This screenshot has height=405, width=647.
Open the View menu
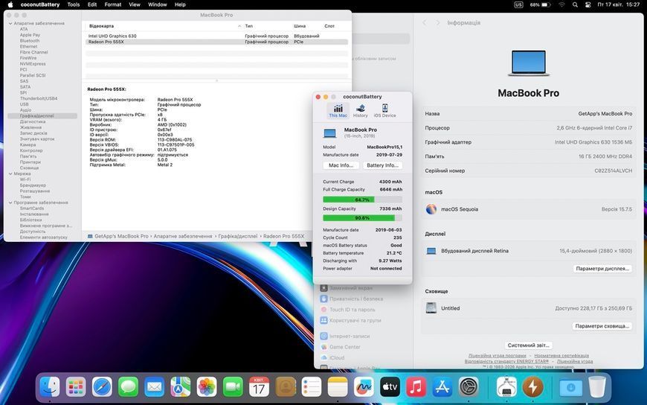135,4
